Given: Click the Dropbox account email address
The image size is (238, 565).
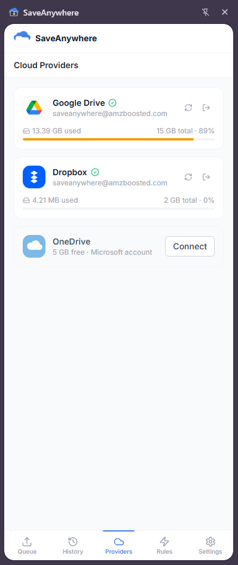Looking at the screenshot, I should [110, 183].
